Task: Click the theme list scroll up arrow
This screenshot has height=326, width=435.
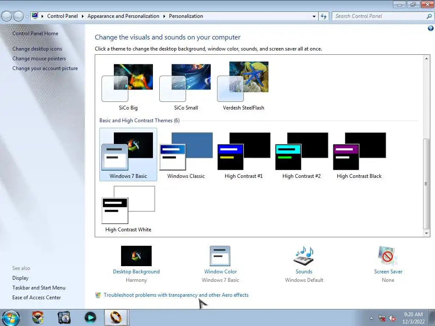Action: click(427, 58)
